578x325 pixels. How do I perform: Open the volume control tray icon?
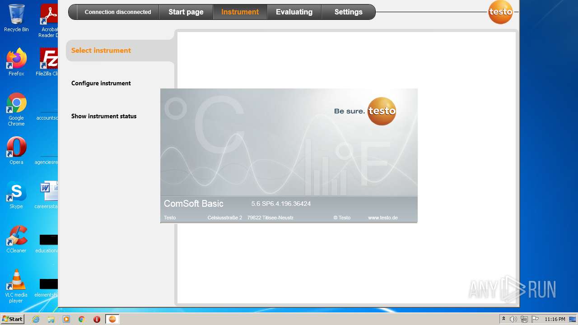[513, 319]
